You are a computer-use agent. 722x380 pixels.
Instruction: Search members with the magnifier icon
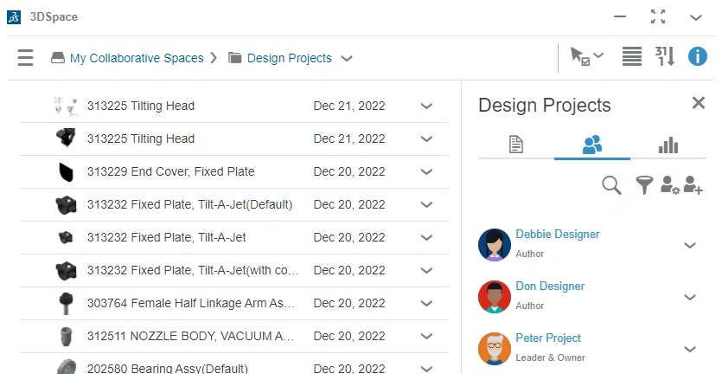pos(611,184)
